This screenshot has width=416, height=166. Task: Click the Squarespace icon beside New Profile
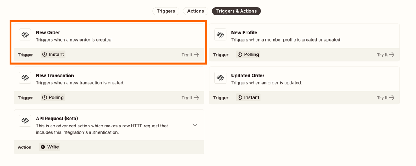(x=220, y=35)
